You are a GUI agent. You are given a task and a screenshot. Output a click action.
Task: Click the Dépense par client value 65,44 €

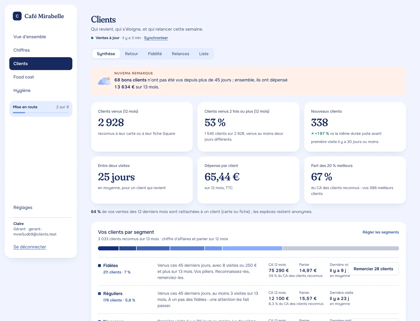coord(222,177)
